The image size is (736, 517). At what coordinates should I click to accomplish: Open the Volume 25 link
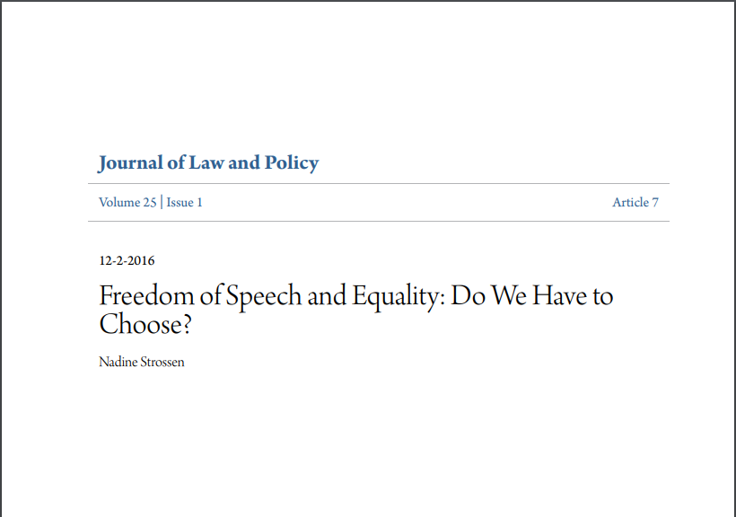tap(127, 202)
